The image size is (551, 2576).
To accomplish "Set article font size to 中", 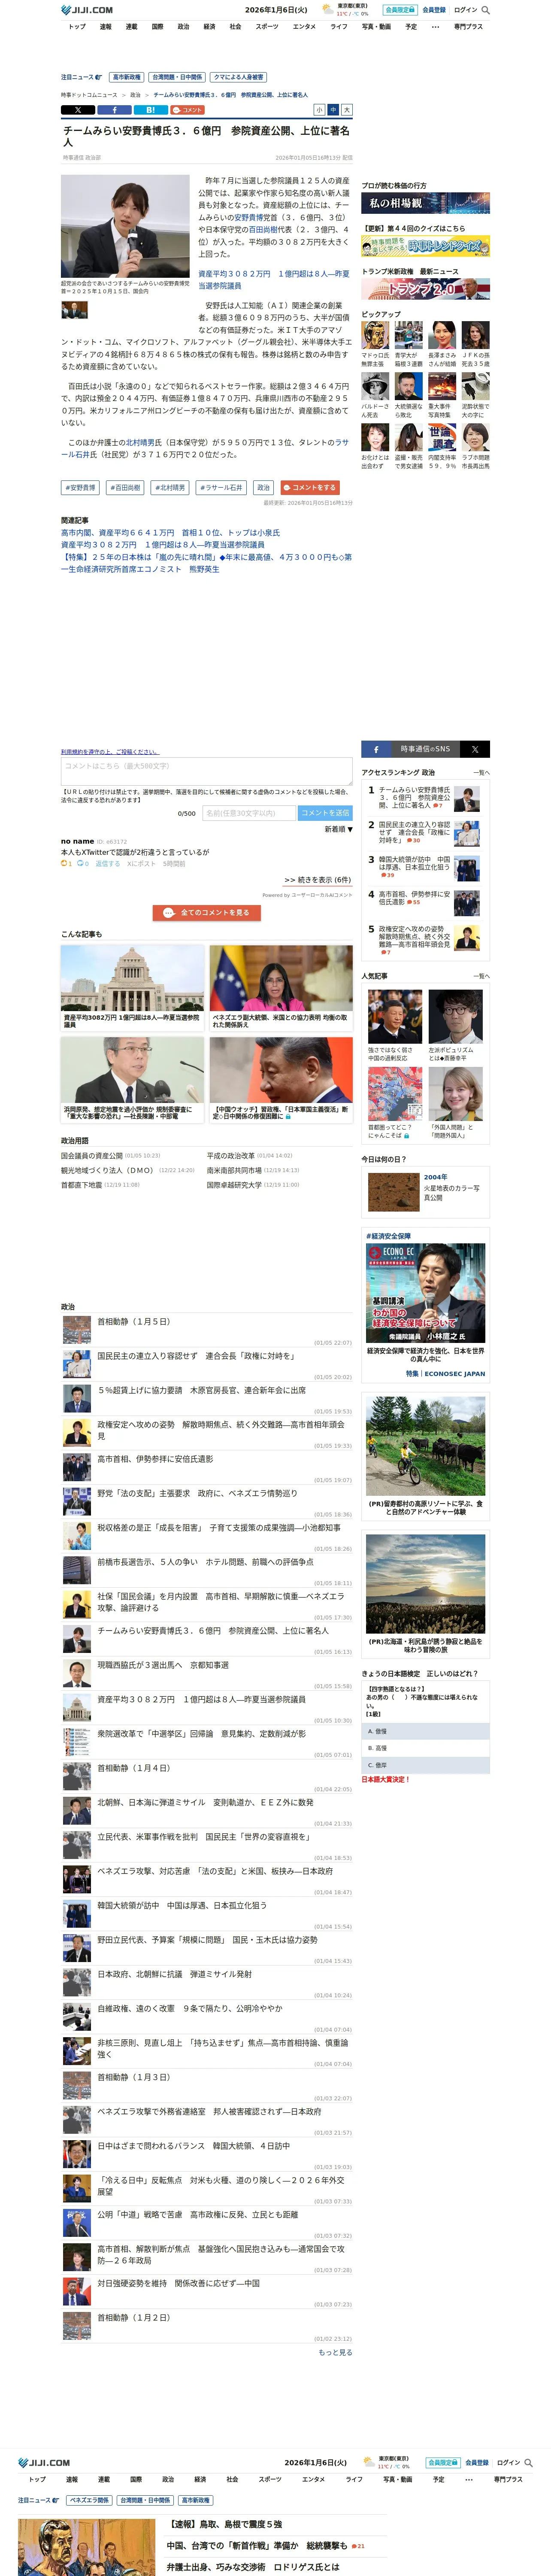I will tap(333, 110).
